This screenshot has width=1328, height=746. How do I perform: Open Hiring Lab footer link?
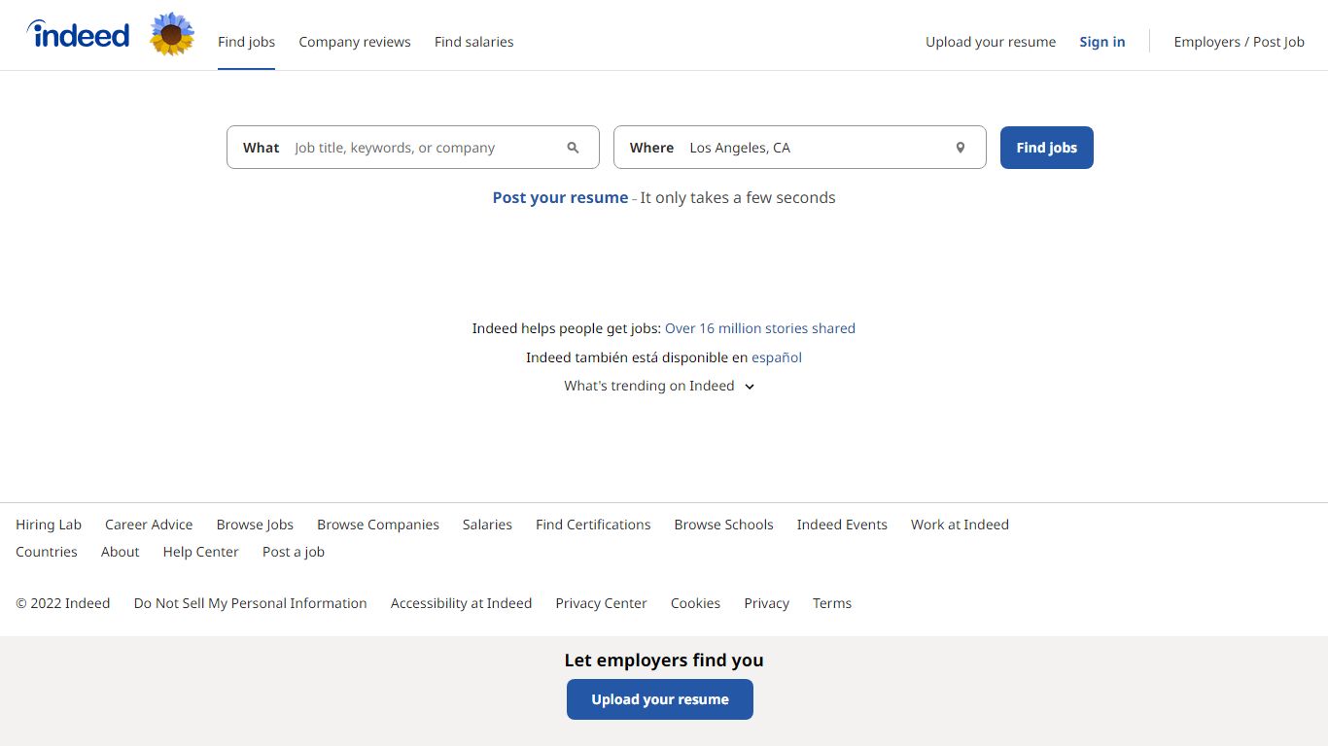(49, 525)
